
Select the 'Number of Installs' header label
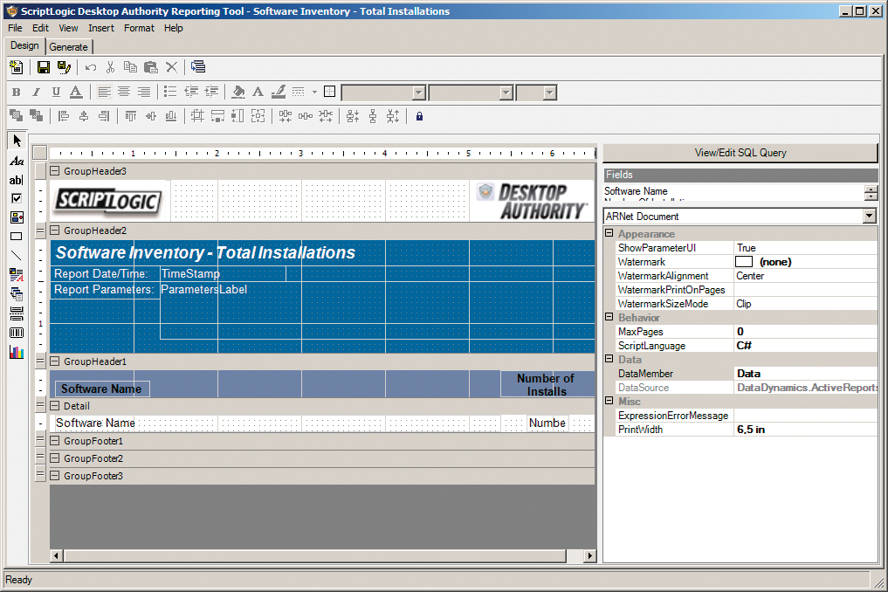pos(546,385)
